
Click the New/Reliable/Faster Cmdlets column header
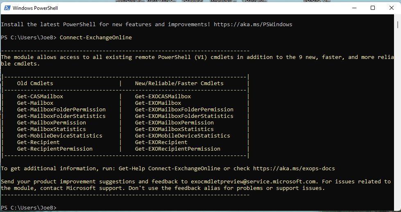179,83
